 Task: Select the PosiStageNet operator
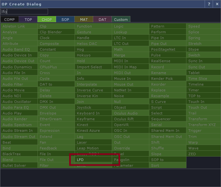tap(168, 49)
